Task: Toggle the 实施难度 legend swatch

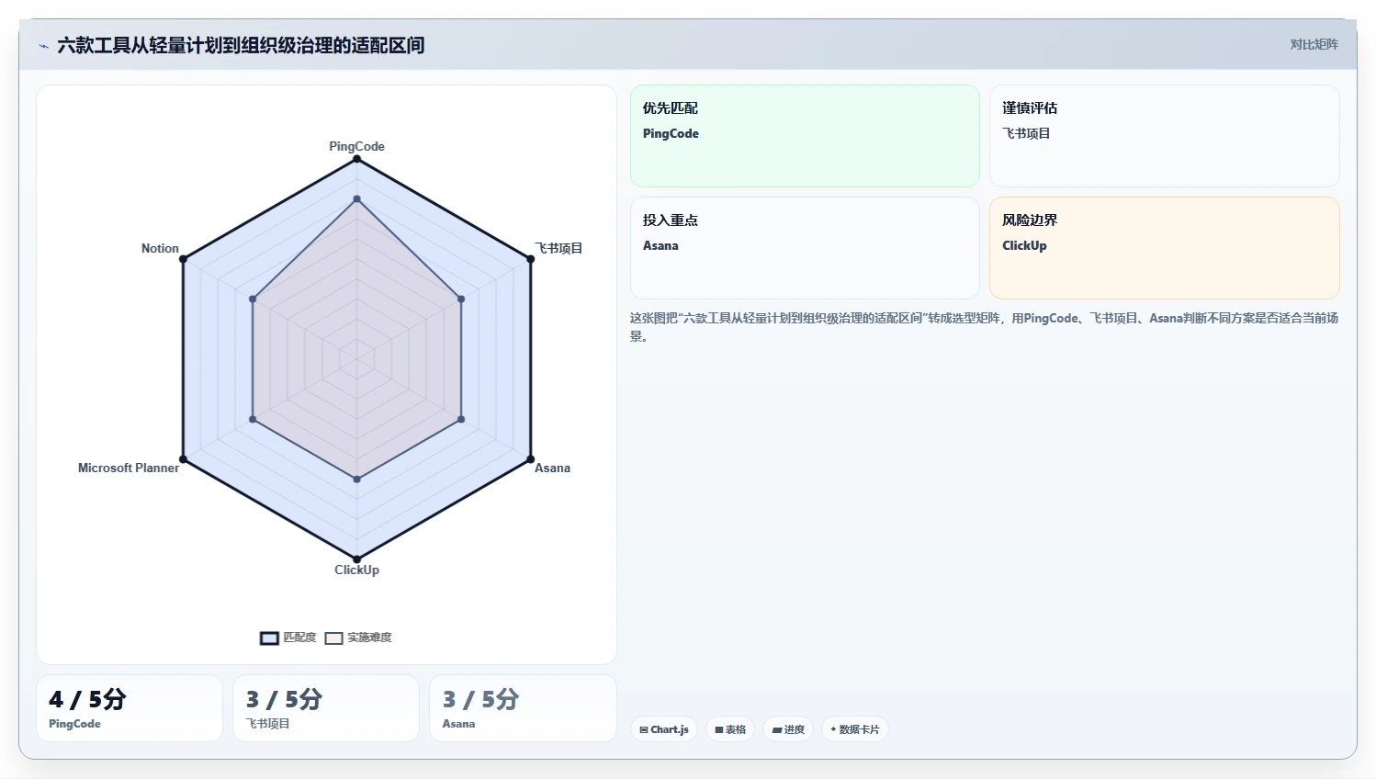Action: pyautogui.click(x=333, y=638)
